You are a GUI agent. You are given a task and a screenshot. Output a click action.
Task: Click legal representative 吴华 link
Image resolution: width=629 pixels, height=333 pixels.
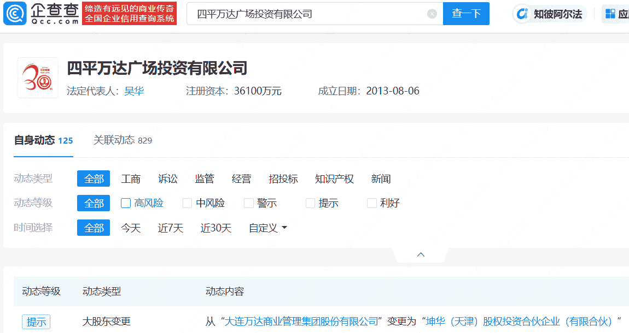pyautogui.click(x=134, y=91)
